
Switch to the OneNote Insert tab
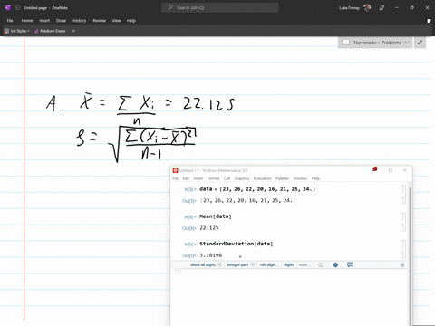pos(44,21)
